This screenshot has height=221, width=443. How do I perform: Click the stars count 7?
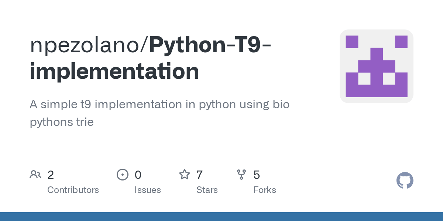coord(200,175)
